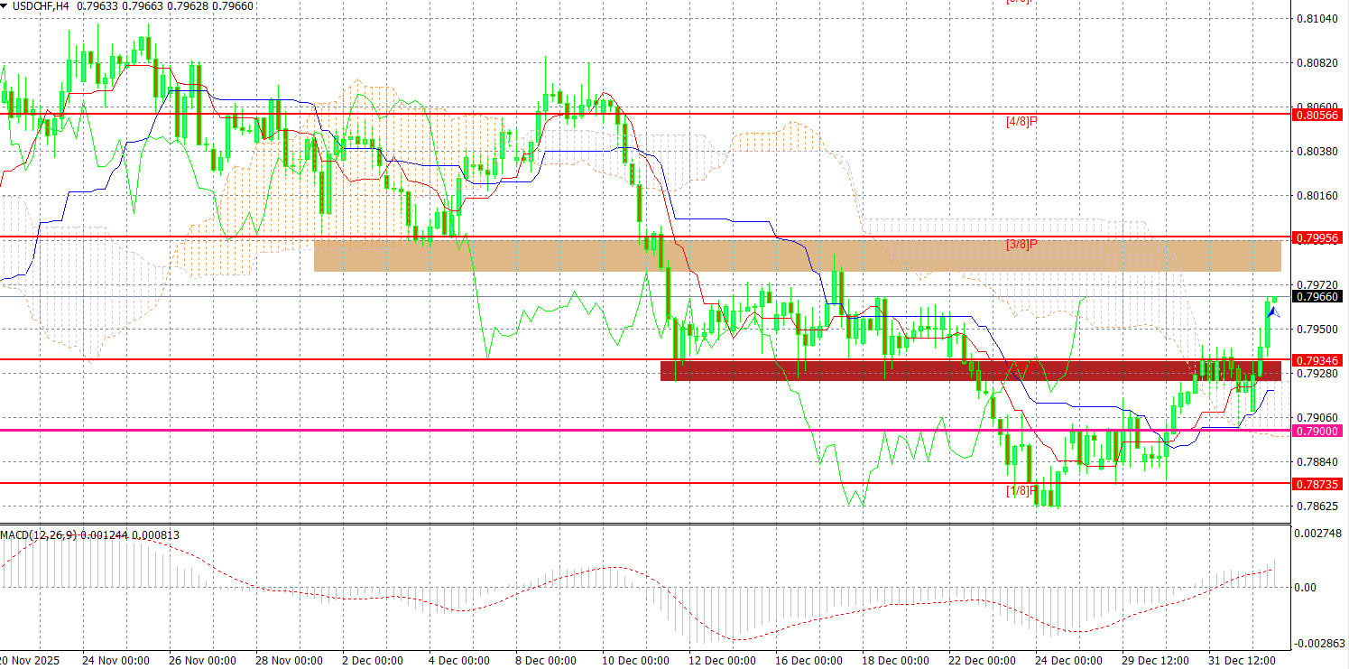Click the 0.80566 red price label
The height and width of the screenshot is (669, 1349).
coord(1317,115)
